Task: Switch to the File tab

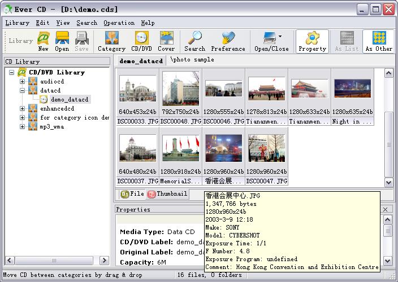Action: [132, 194]
